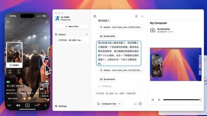The width and height of the screenshot is (207, 116).
Task: Open the screenshot preview under My Computer
Action: click(176, 64)
